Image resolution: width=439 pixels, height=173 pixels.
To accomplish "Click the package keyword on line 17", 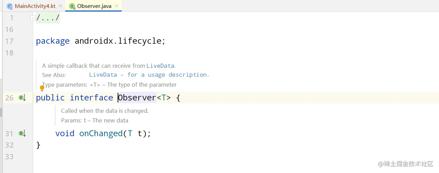I will (x=53, y=41).
